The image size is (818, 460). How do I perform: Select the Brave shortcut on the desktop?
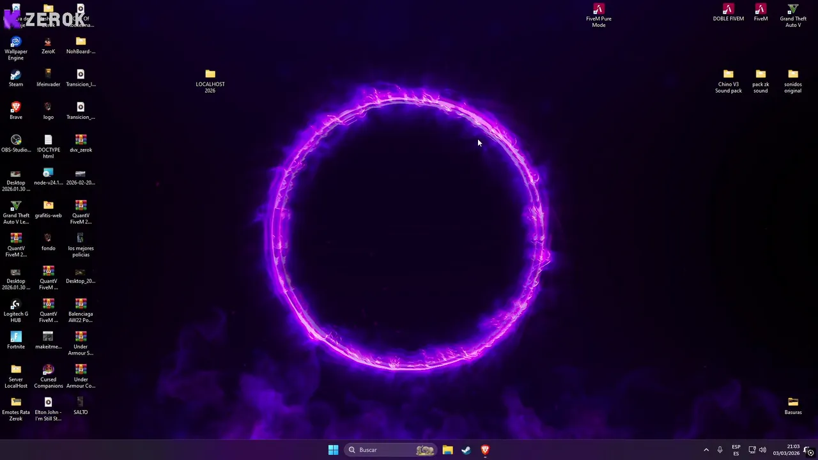[16, 111]
